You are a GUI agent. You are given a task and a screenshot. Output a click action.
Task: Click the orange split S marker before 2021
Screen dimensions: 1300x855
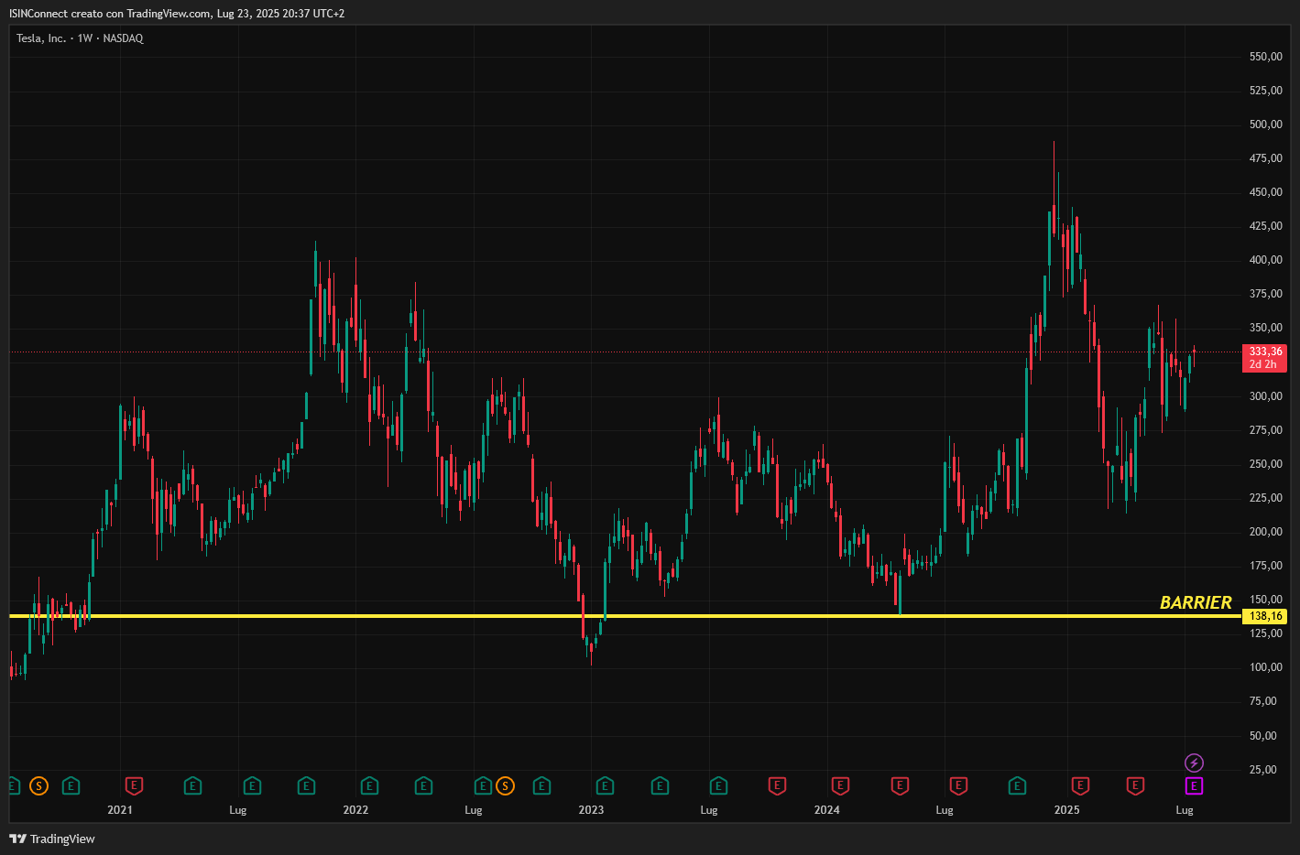[x=38, y=785]
